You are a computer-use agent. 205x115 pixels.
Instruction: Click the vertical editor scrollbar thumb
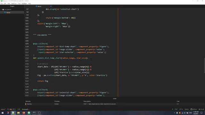pyautogui.click(x=204, y=65)
